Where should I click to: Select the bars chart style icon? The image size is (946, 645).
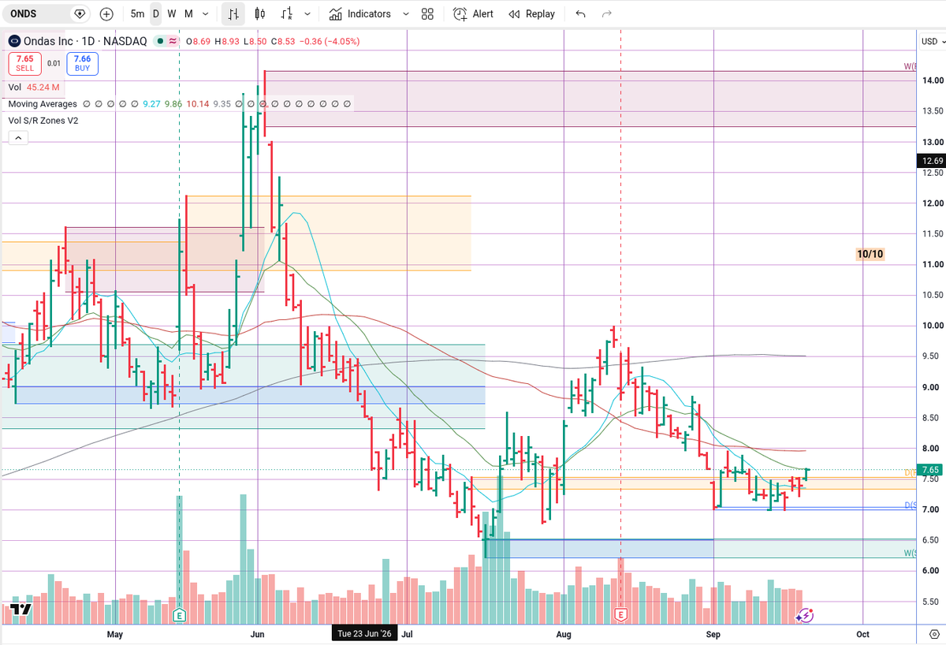point(233,13)
